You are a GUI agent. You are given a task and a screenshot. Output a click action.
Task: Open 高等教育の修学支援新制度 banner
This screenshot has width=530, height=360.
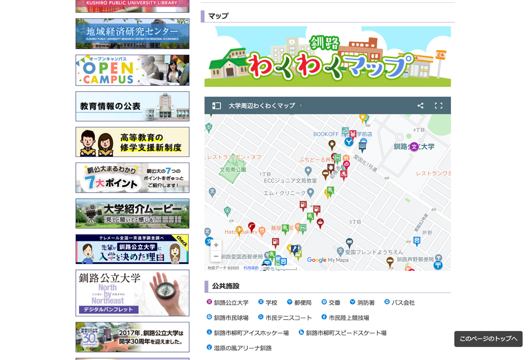(x=132, y=142)
